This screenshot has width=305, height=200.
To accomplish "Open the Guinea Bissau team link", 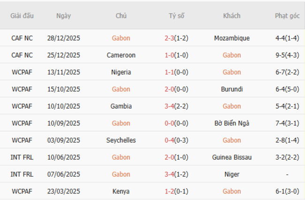I will (231, 157).
